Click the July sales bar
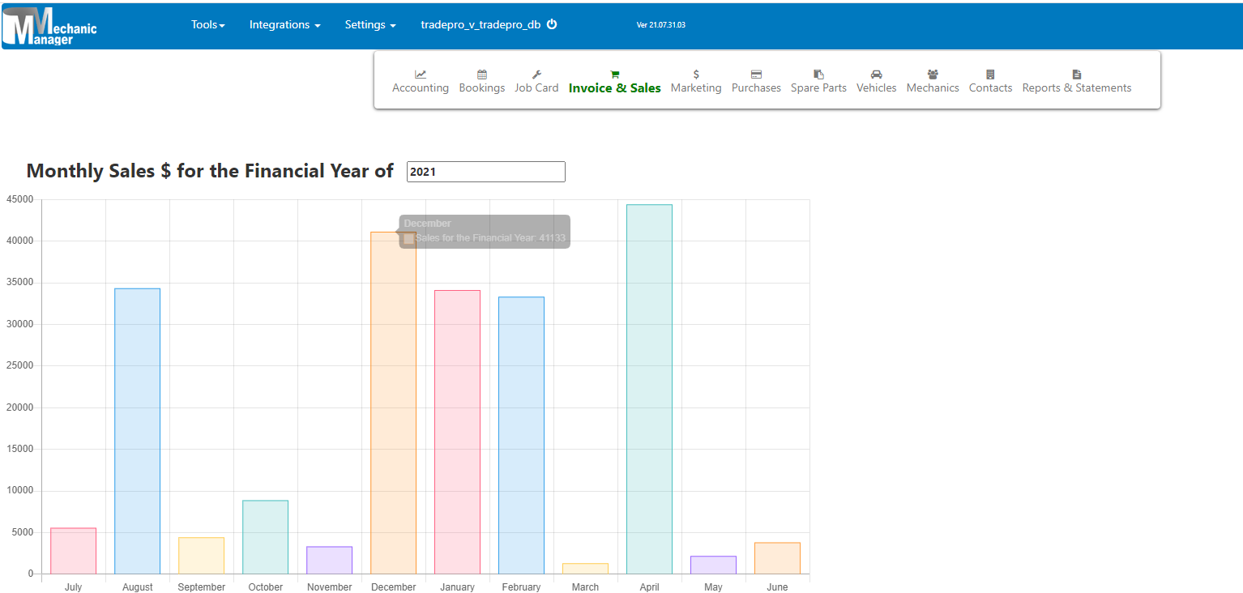 [x=73, y=551]
